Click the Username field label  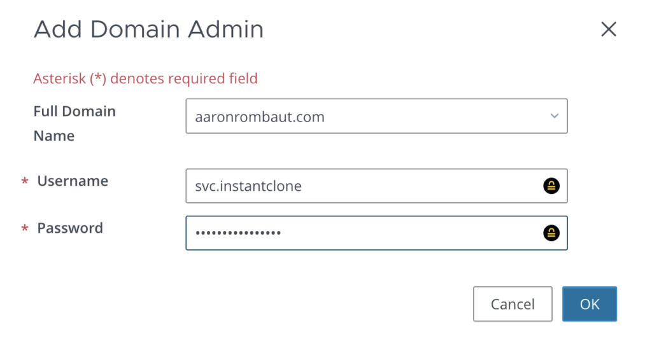tap(73, 181)
